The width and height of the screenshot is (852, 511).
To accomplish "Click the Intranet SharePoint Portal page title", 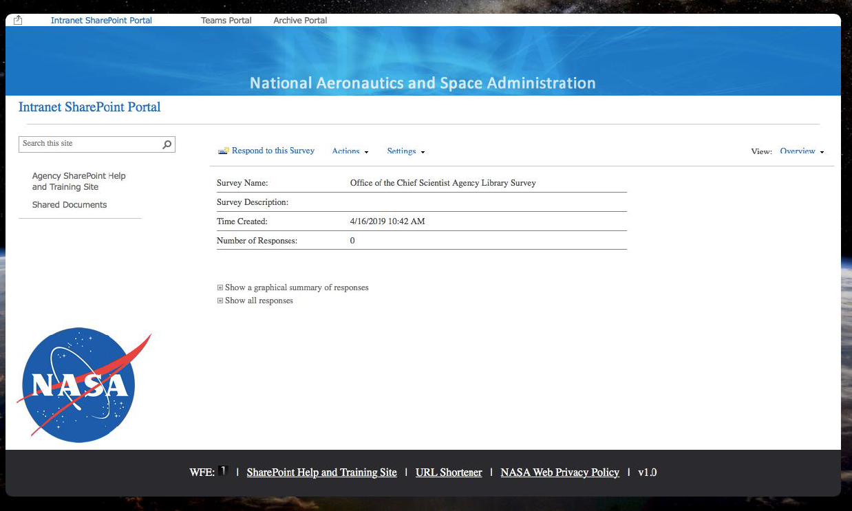I will 89,107.
